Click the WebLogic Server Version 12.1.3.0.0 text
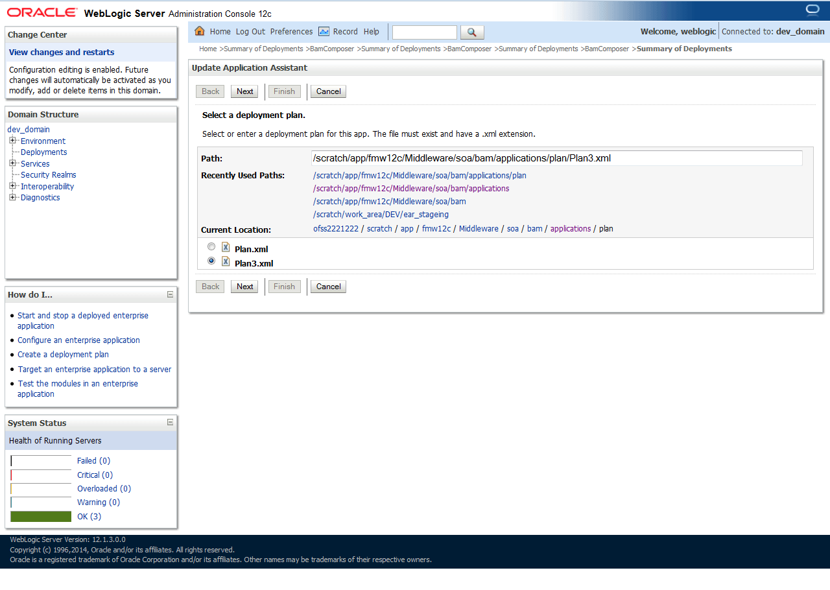 pos(68,539)
